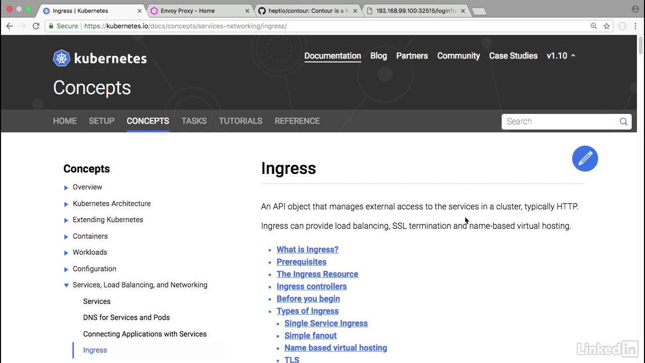The width and height of the screenshot is (645, 363).
Task: Collapse Services, Load Balancing, and Networking arrow
Action: click(x=66, y=285)
